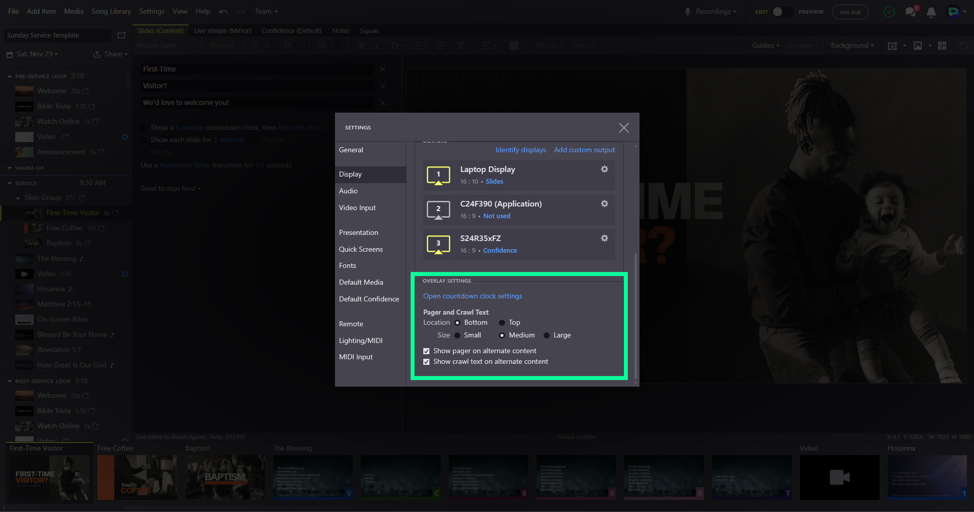Click 'Not used' output link for C24F390
Viewport: 974px width, 512px height.
(496, 216)
